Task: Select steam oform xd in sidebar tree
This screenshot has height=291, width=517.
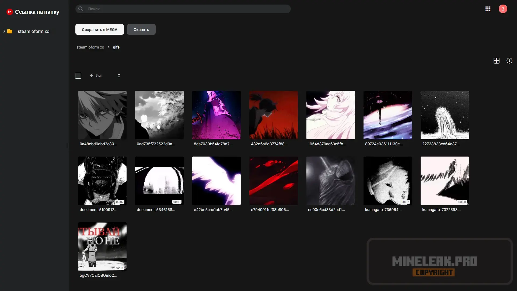Action: tap(34, 31)
